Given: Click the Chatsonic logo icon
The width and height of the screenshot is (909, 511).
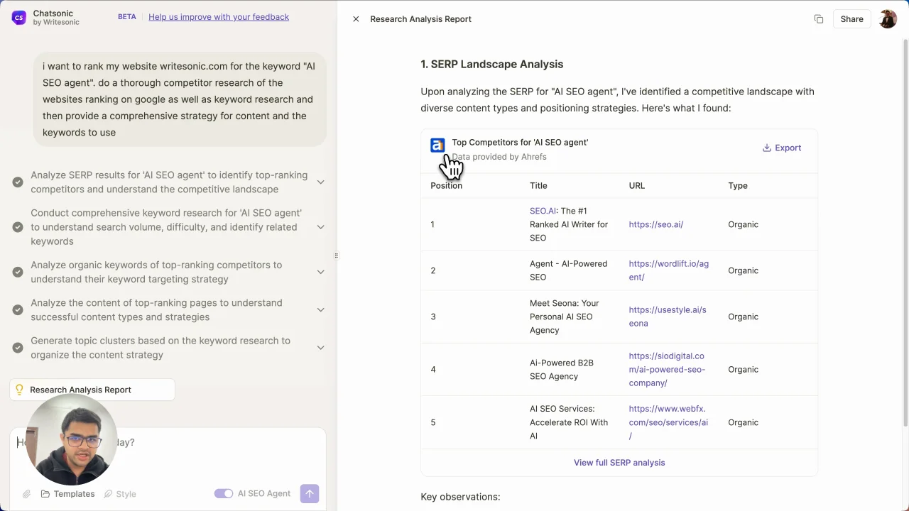Looking at the screenshot, I should 18,18.
